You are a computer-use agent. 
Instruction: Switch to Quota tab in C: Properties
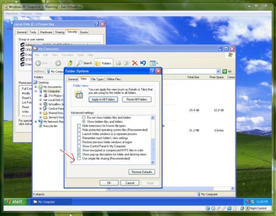tap(84, 32)
